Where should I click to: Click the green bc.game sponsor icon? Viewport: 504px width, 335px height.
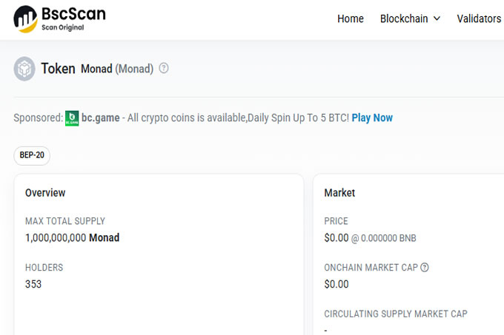pyautogui.click(x=72, y=118)
